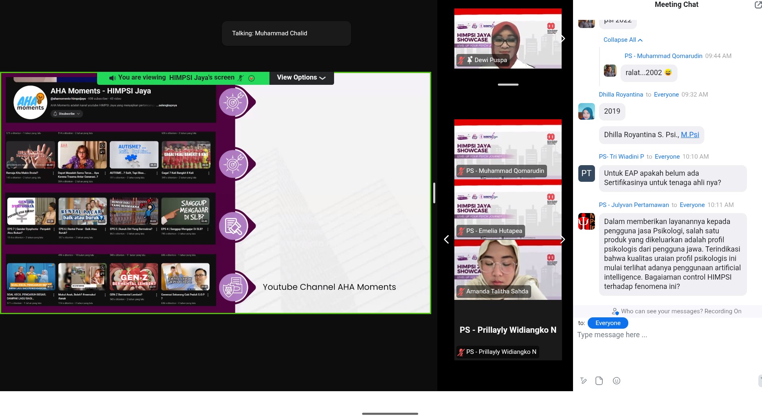Image resolution: width=762 pixels, height=420 pixels.
Task: Click muted mic icon beside Amanda Talitha Sahda
Action: click(x=461, y=291)
